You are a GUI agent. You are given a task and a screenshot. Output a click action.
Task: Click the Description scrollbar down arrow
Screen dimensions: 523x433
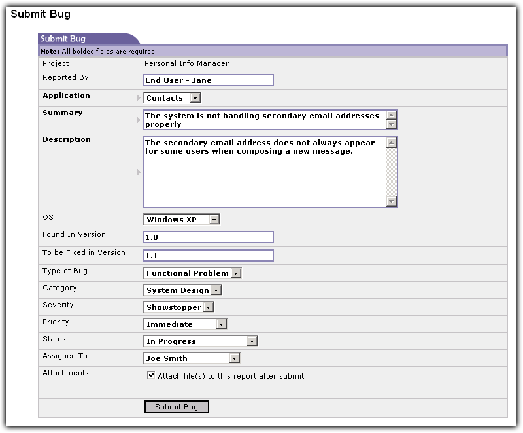(x=391, y=202)
